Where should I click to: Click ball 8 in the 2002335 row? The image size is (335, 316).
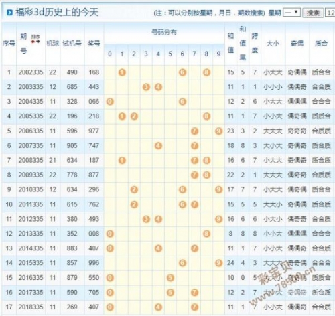207,72
